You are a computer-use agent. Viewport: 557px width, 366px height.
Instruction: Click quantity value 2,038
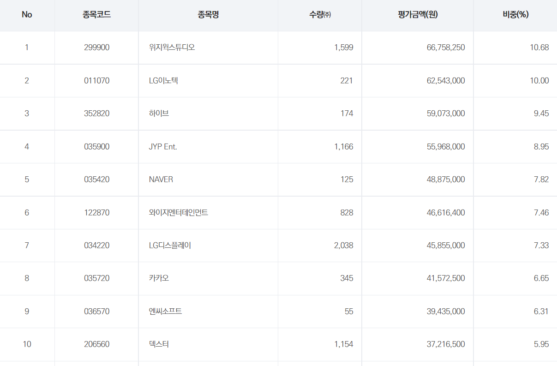coord(344,246)
